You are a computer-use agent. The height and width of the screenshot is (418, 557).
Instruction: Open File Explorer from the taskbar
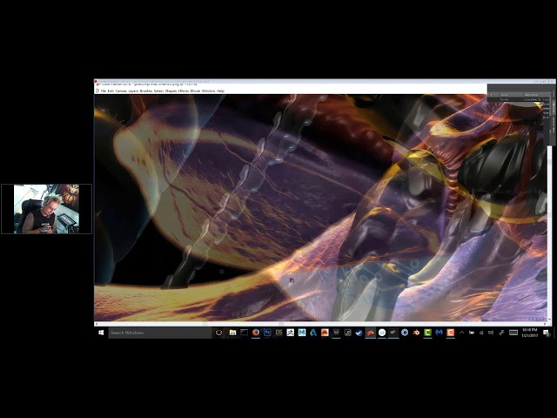[x=232, y=333]
